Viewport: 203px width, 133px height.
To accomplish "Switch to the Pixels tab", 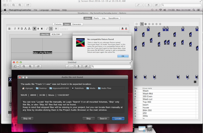I will pos(96,18).
